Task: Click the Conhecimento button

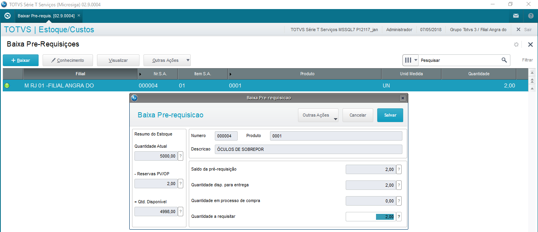Action: tap(68, 60)
